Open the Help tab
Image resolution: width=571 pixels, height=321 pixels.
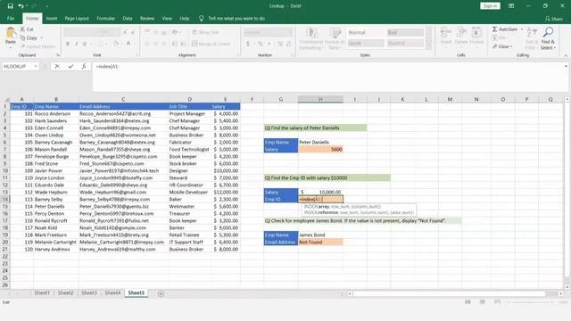click(185, 18)
